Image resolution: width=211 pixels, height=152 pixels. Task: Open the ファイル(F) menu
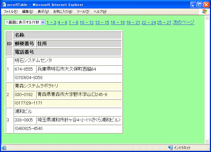[x=10, y=12]
